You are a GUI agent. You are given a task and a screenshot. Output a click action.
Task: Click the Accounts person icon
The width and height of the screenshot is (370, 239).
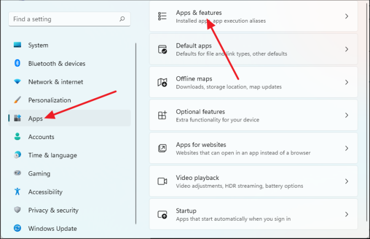click(18, 137)
